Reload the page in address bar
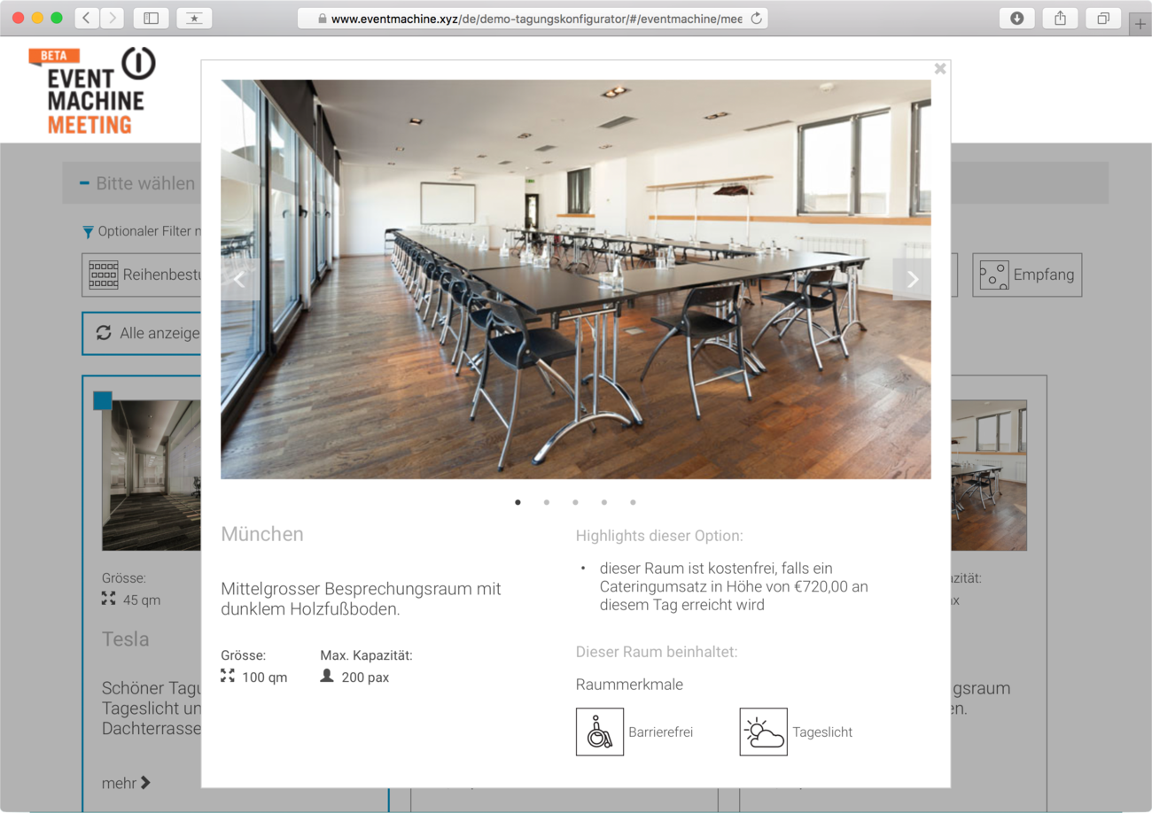Viewport: 1152px width, 813px height. pyautogui.click(x=756, y=19)
